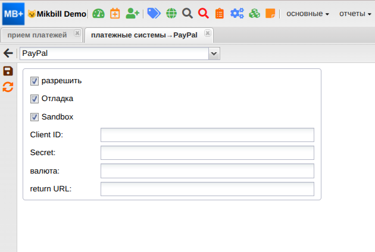Viewport: 375px width, 252px height.
Task: Click the back arrow icon
Action: 8,53
